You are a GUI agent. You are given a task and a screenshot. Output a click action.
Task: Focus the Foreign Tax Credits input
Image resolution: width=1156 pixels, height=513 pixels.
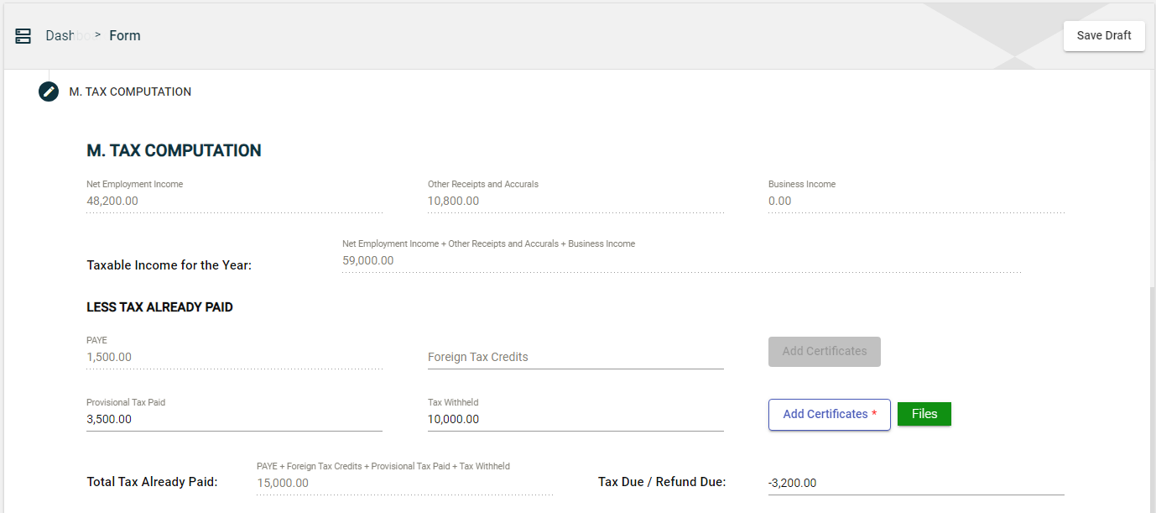[x=575, y=358]
